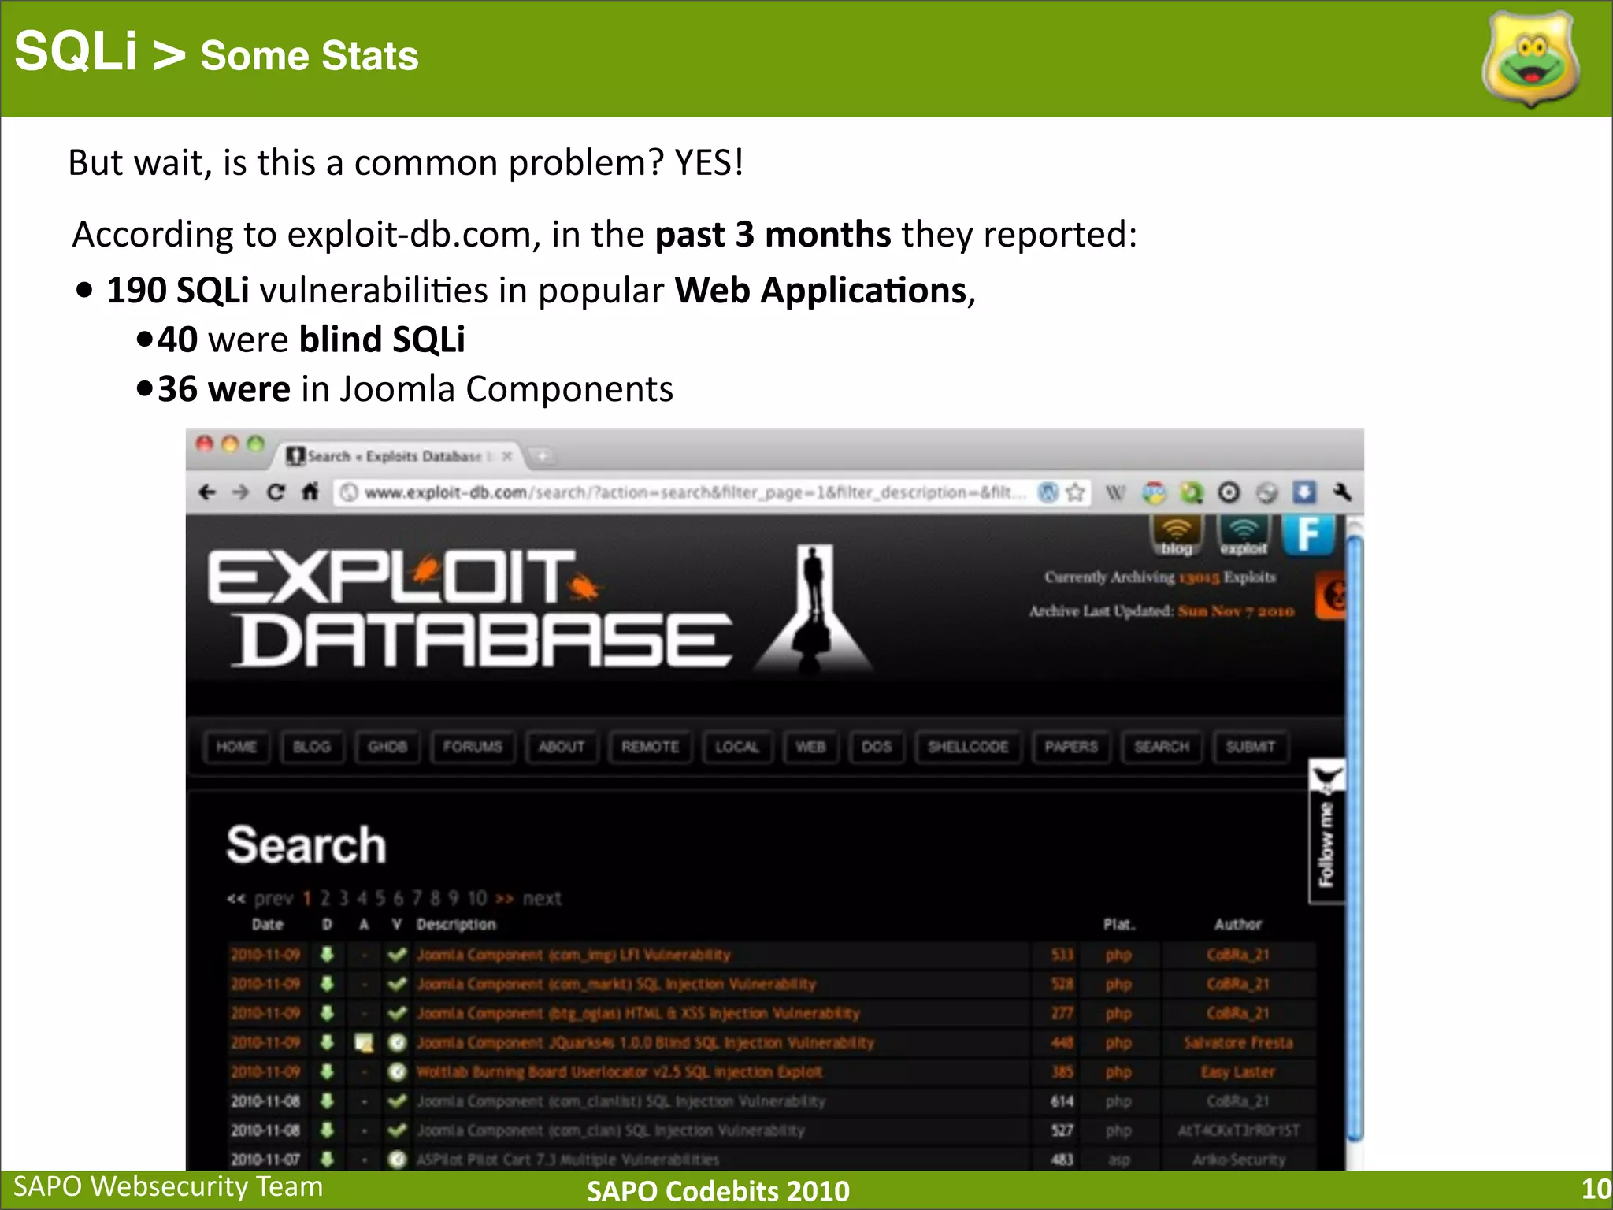1613x1210 pixels.
Task: Open Joomla com_clanlist SQL Injection entry
Action: click(x=621, y=1101)
